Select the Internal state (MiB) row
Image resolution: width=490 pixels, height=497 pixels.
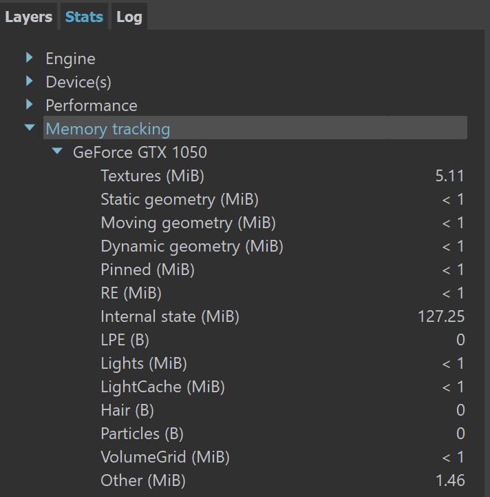282,316
